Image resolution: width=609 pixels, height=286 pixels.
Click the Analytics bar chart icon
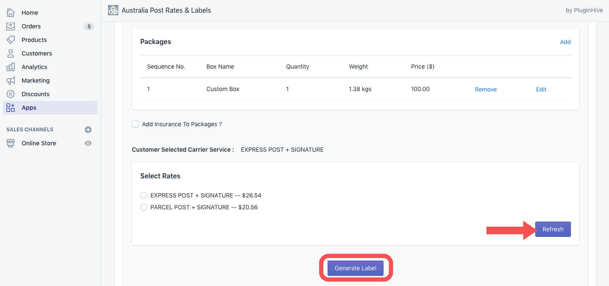coord(11,67)
